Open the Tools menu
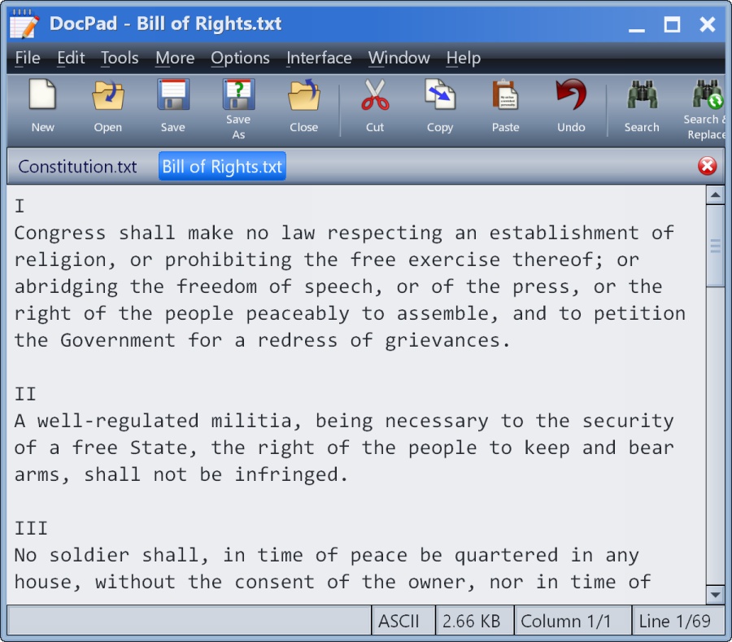The height and width of the screenshot is (642, 732). click(120, 58)
